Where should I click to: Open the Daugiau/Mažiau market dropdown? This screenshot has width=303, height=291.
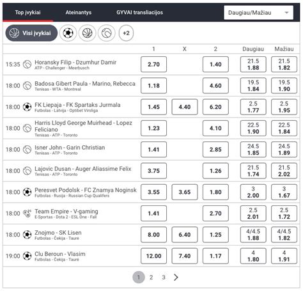click(258, 13)
